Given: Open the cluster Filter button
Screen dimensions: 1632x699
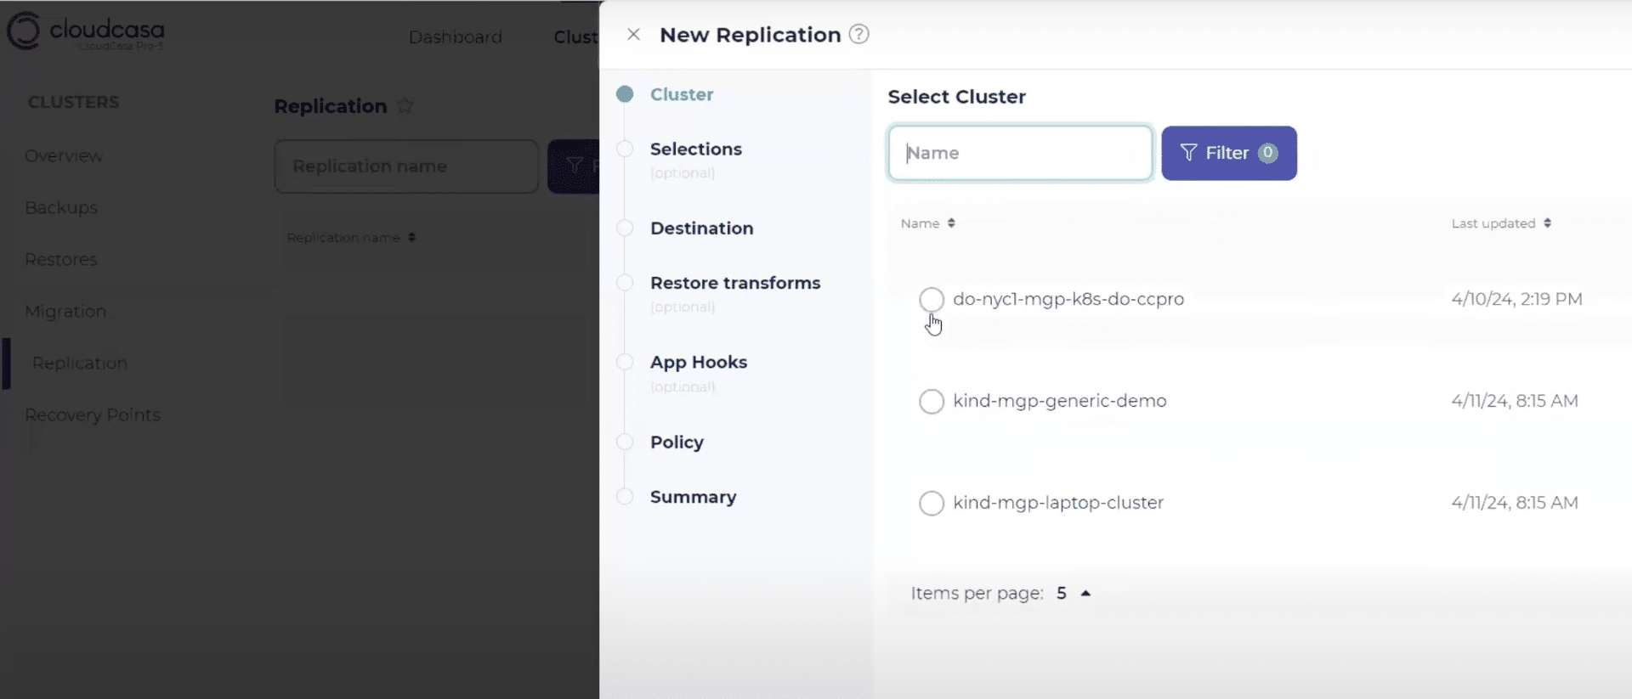Looking at the screenshot, I should click(x=1229, y=153).
